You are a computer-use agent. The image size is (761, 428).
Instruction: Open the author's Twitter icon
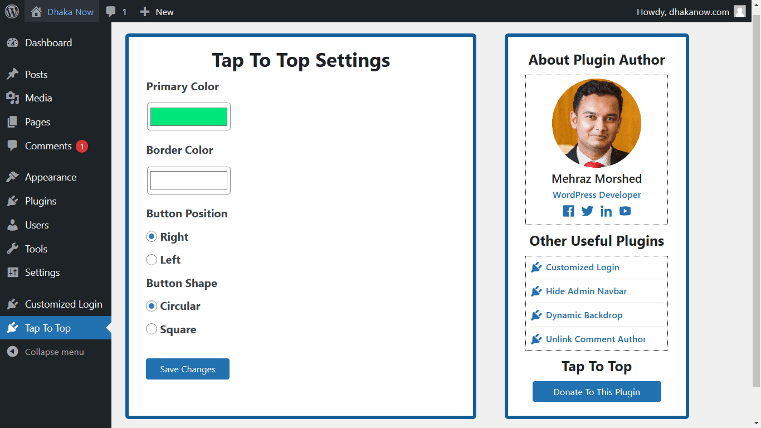coord(587,211)
